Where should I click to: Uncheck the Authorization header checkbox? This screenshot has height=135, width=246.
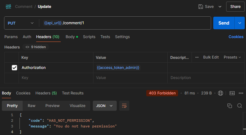click(x=14, y=68)
